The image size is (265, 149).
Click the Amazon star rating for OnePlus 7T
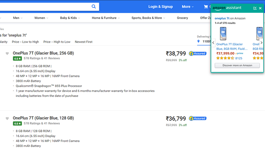coord(225,58)
